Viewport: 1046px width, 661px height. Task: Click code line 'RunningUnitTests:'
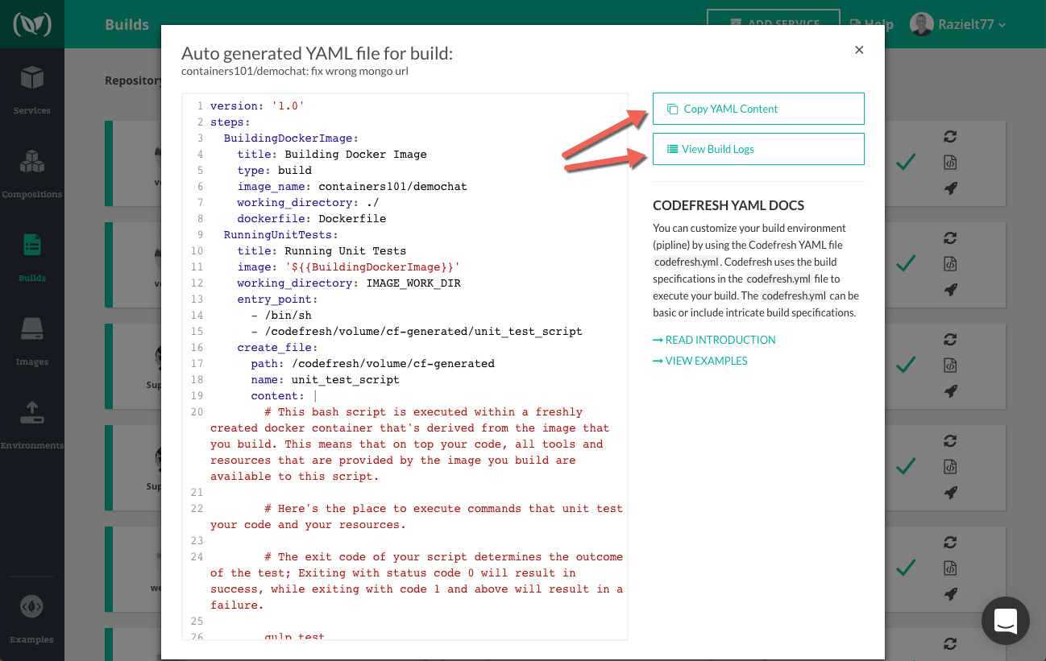click(281, 234)
